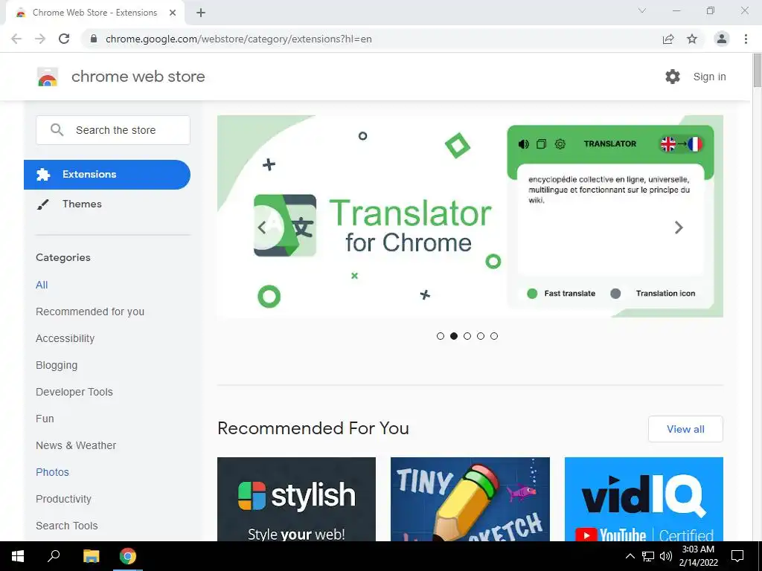
Task: Click the Chrome taskbar icon
Action: click(x=128, y=556)
